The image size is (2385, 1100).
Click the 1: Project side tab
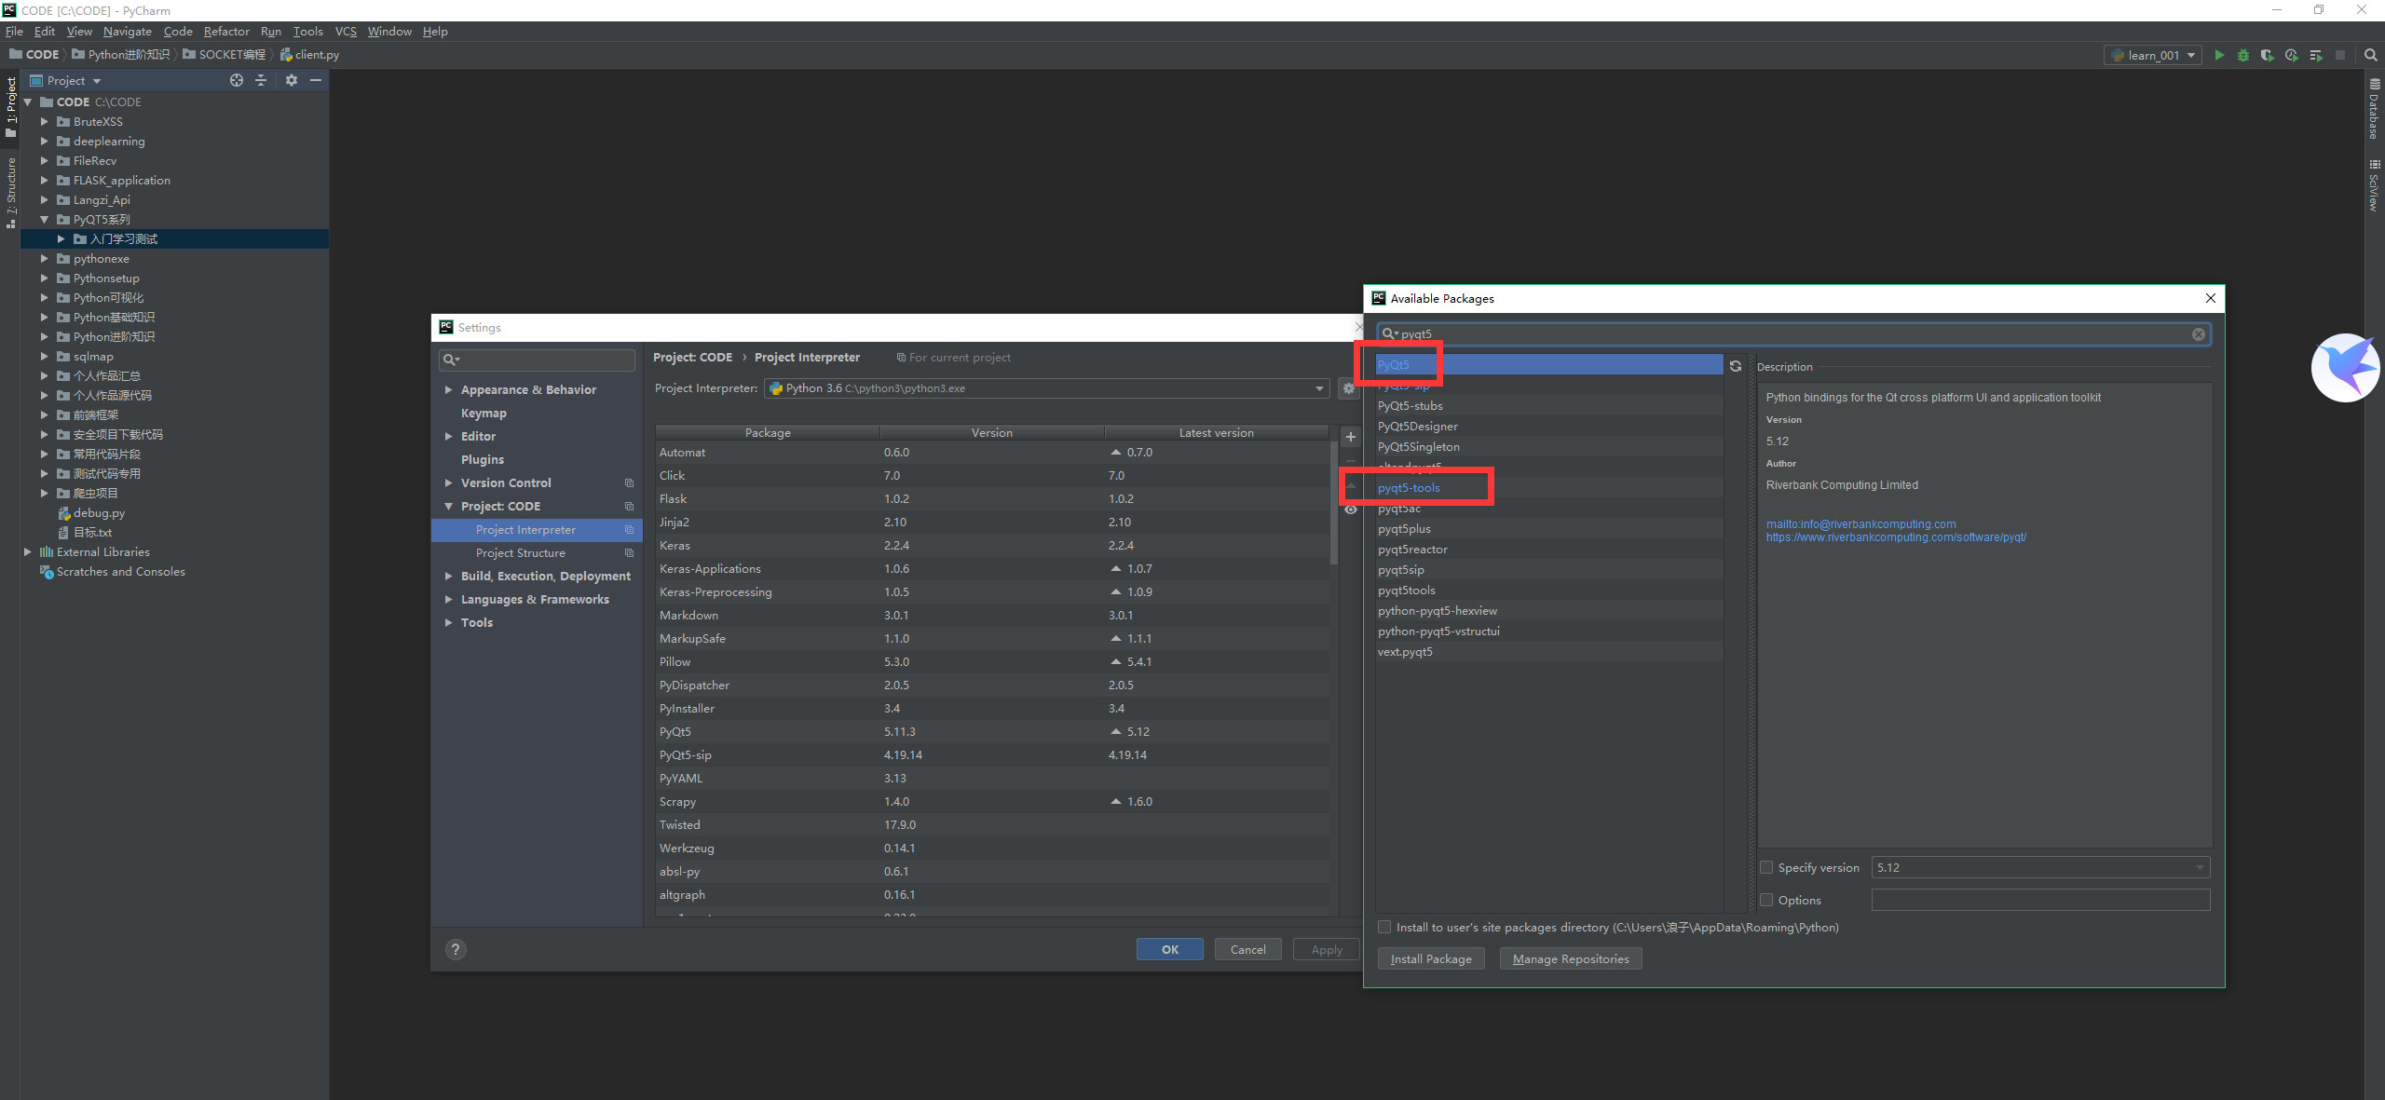(10, 105)
